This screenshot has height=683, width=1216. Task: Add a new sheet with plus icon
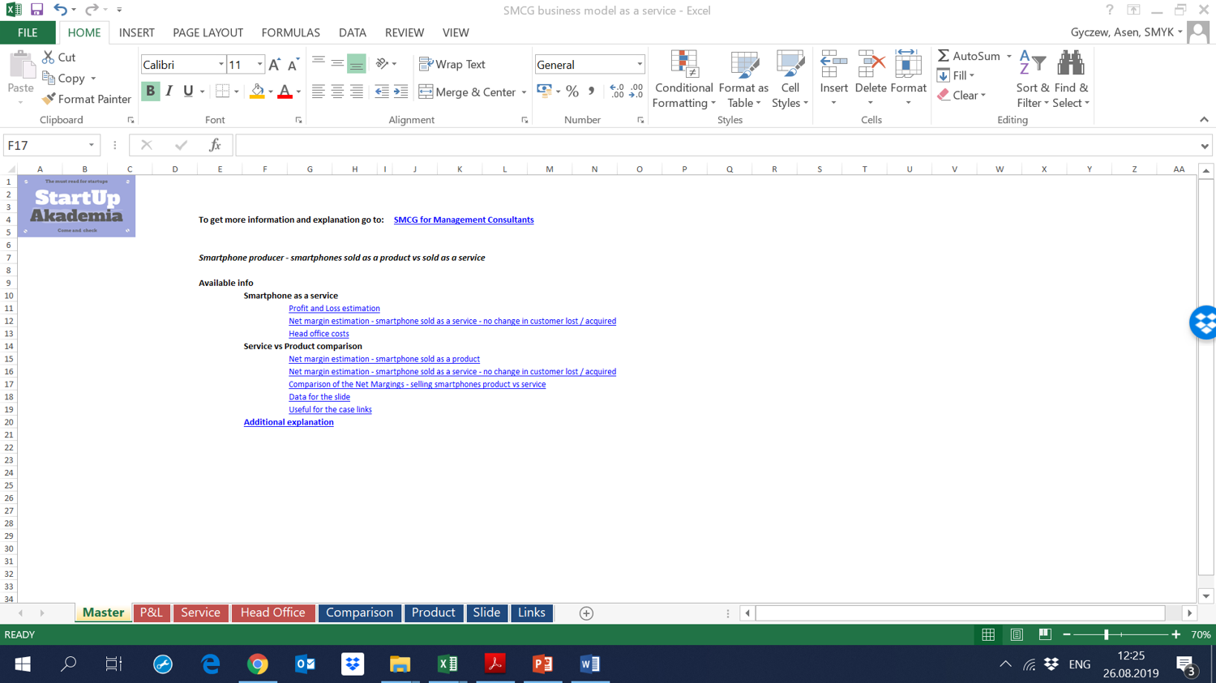(586, 613)
